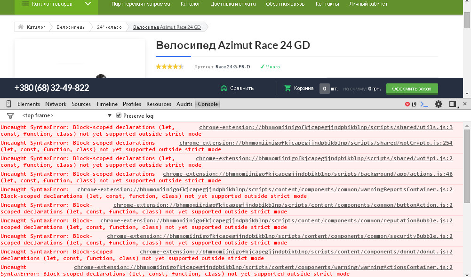Image resolution: width=471 pixels, height=277 pixels.
Task: Click the cart quantity 0 box
Action: 324,89
